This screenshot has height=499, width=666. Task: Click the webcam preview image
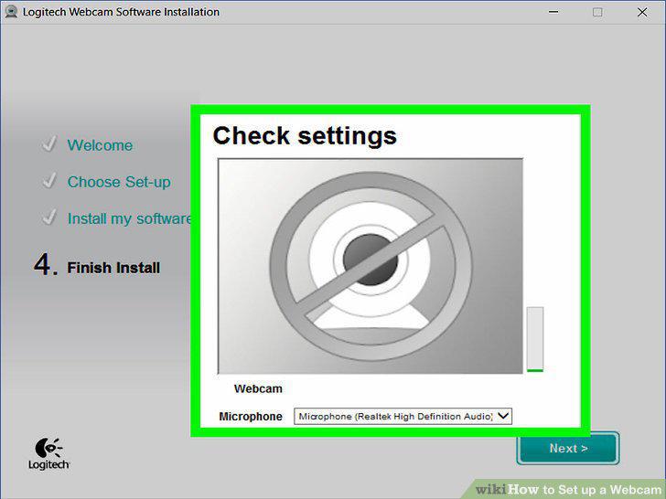(371, 266)
